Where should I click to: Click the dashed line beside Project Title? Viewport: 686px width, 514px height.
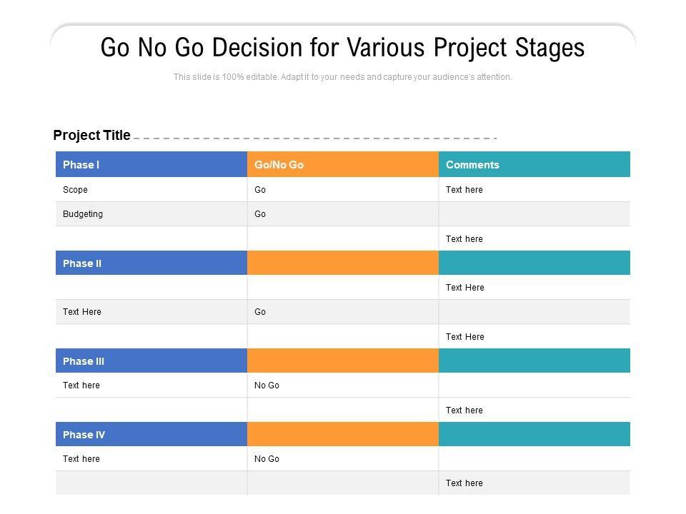coord(314,138)
